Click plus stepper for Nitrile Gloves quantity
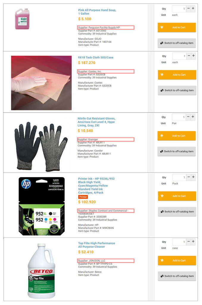 point(193,117)
